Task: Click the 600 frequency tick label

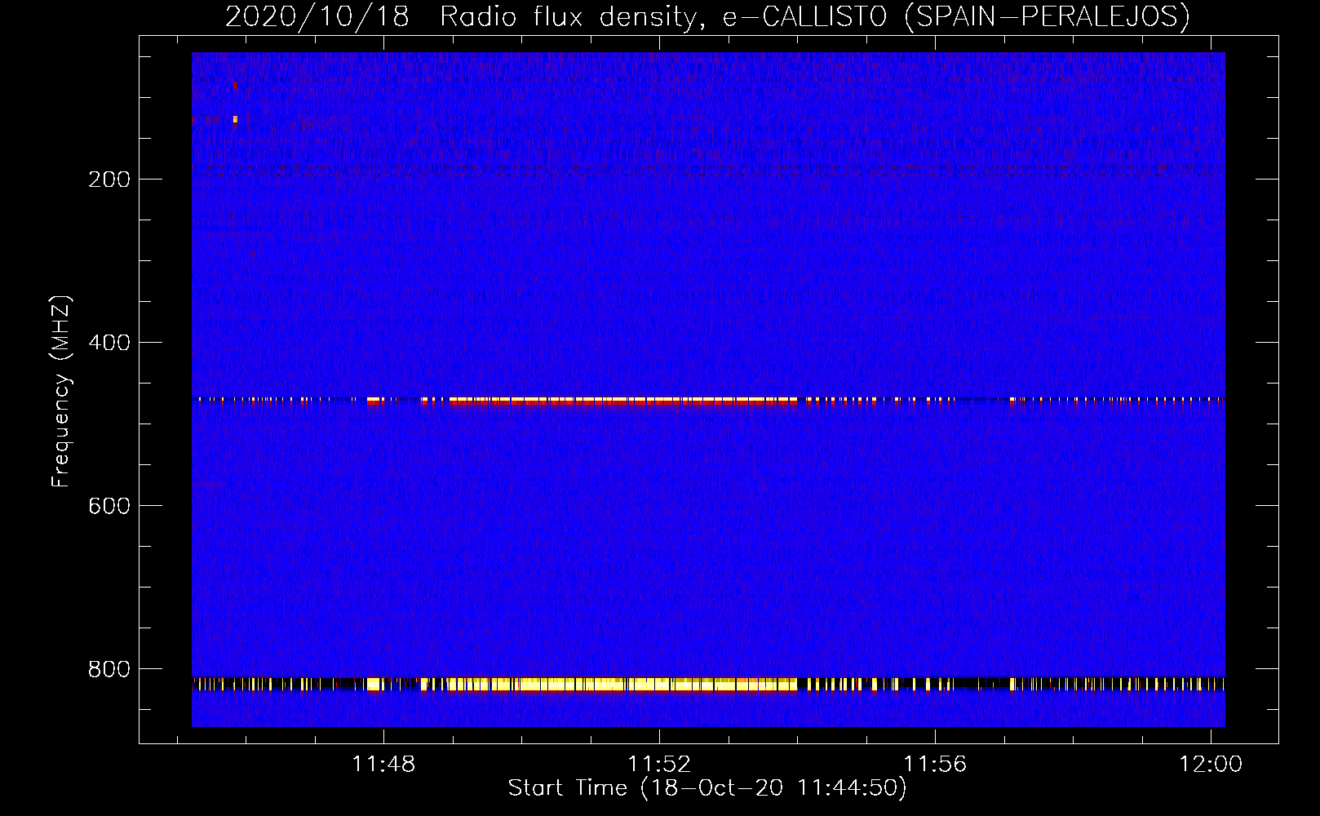Action: (x=109, y=506)
